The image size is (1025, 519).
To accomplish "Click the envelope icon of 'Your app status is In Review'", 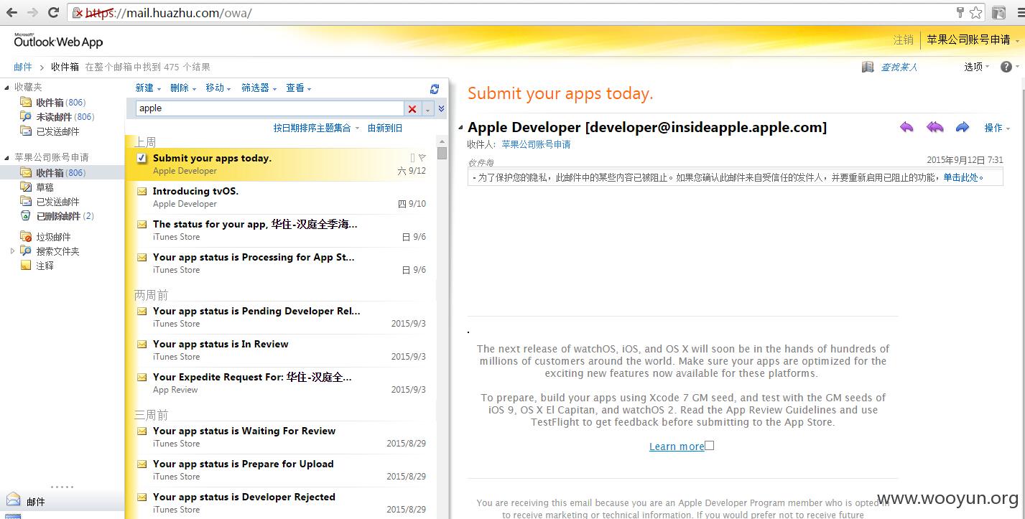I will click(x=142, y=345).
